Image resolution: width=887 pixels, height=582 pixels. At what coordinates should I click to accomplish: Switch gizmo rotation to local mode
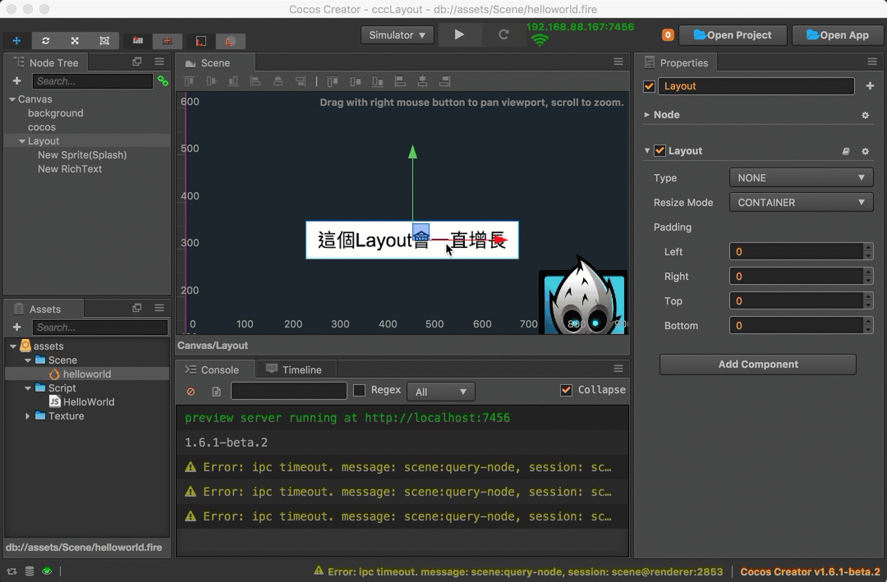tap(201, 41)
